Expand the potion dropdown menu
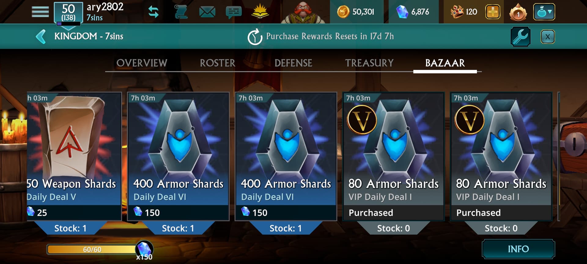This screenshot has width=587, height=264. coord(544,12)
